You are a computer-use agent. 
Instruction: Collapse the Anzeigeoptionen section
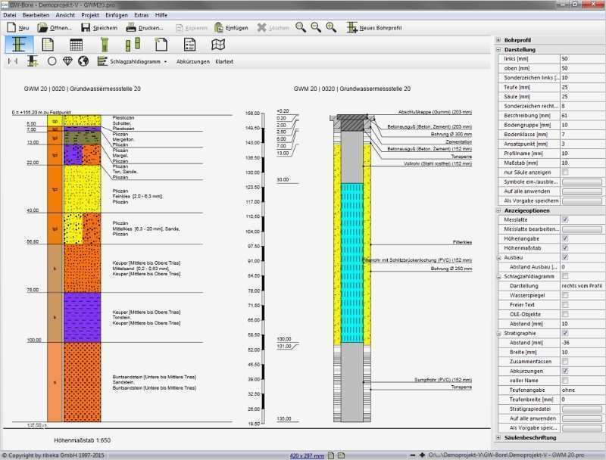[x=498, y=210]
